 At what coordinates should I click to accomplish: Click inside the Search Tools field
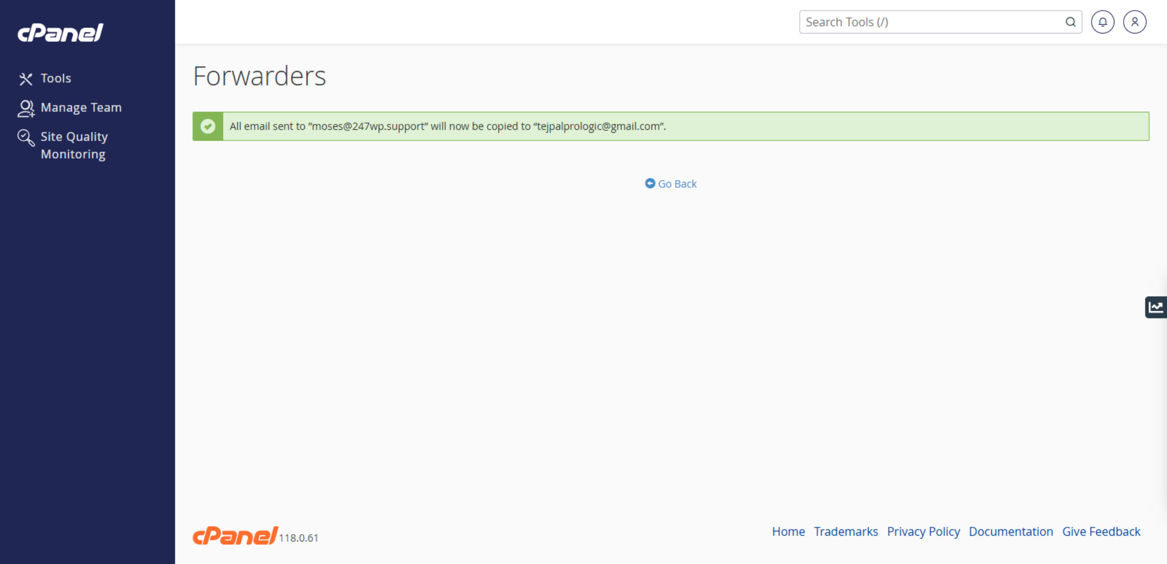click(924, 22)
